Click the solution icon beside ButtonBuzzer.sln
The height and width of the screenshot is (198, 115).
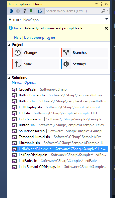point(15,96)
